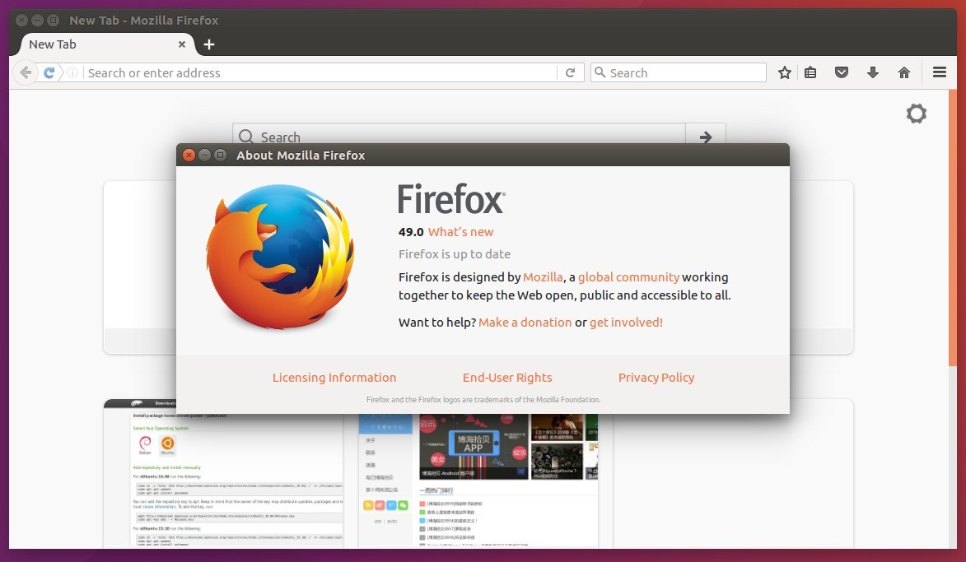Close the About Mozilla Firefox dialog
966x562 pixels.
189,156
